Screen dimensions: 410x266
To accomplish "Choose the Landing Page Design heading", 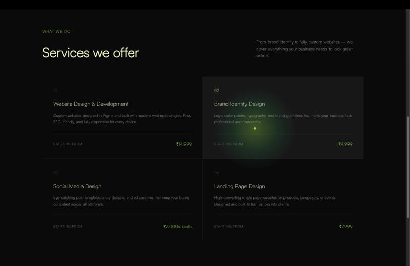I will pos(239,186).
